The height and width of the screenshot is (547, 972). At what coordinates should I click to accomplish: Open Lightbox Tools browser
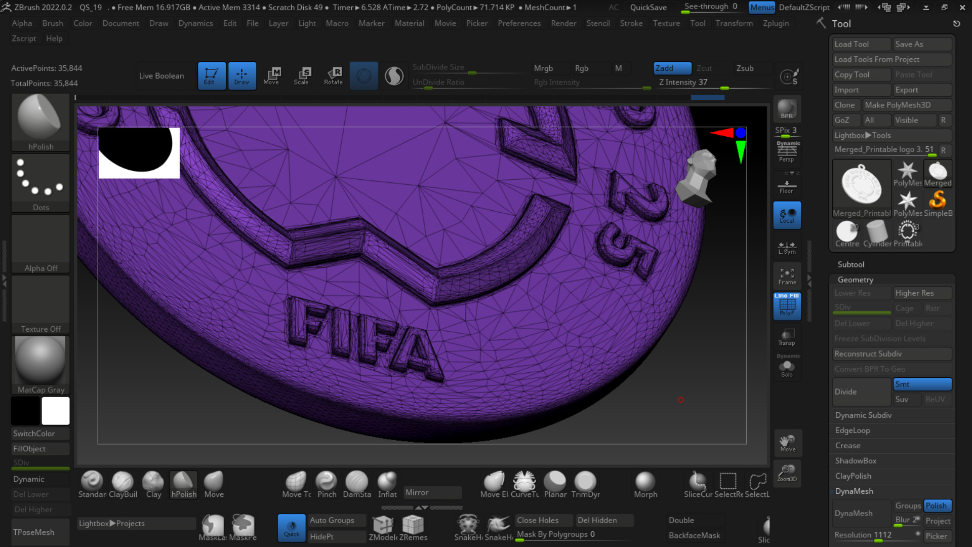[892, 135]
